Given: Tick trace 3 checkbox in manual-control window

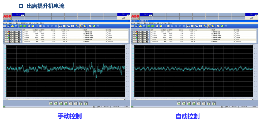Looking at the screenshot, I should (x=20, y=36).
